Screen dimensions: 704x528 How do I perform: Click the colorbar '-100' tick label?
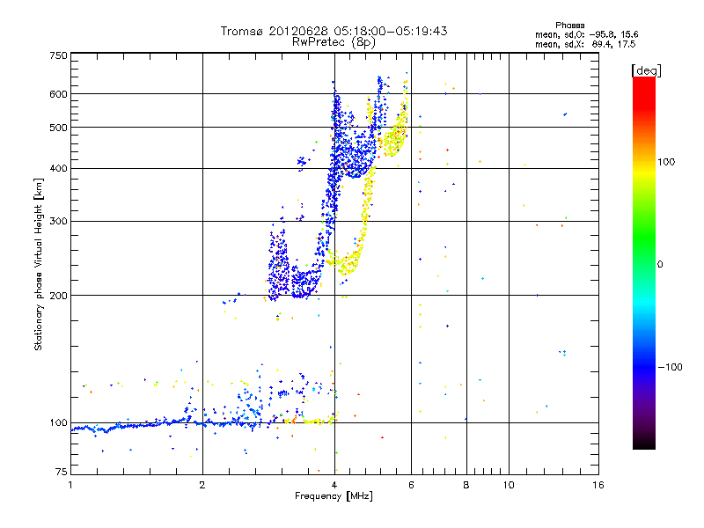coord(670,367)
